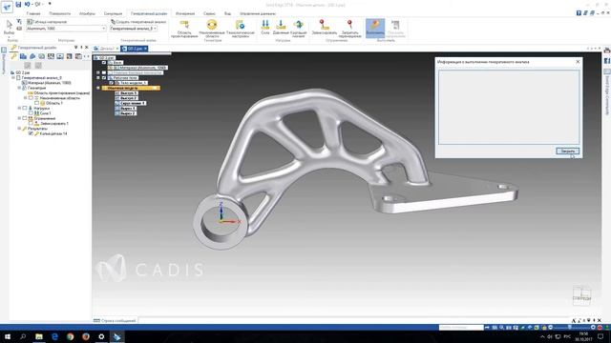
Task: Toggle checkbox for Зафиксировать 1
Action: [x=31, y=123]
